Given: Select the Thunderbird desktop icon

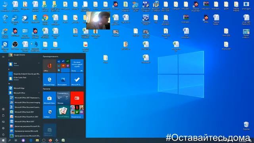Looking at the screenshot, I should tap(35, 46).
